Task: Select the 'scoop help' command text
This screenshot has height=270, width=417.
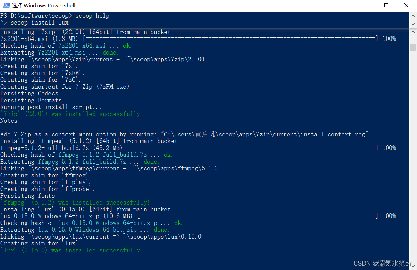Action: click(x=92, y=15)
